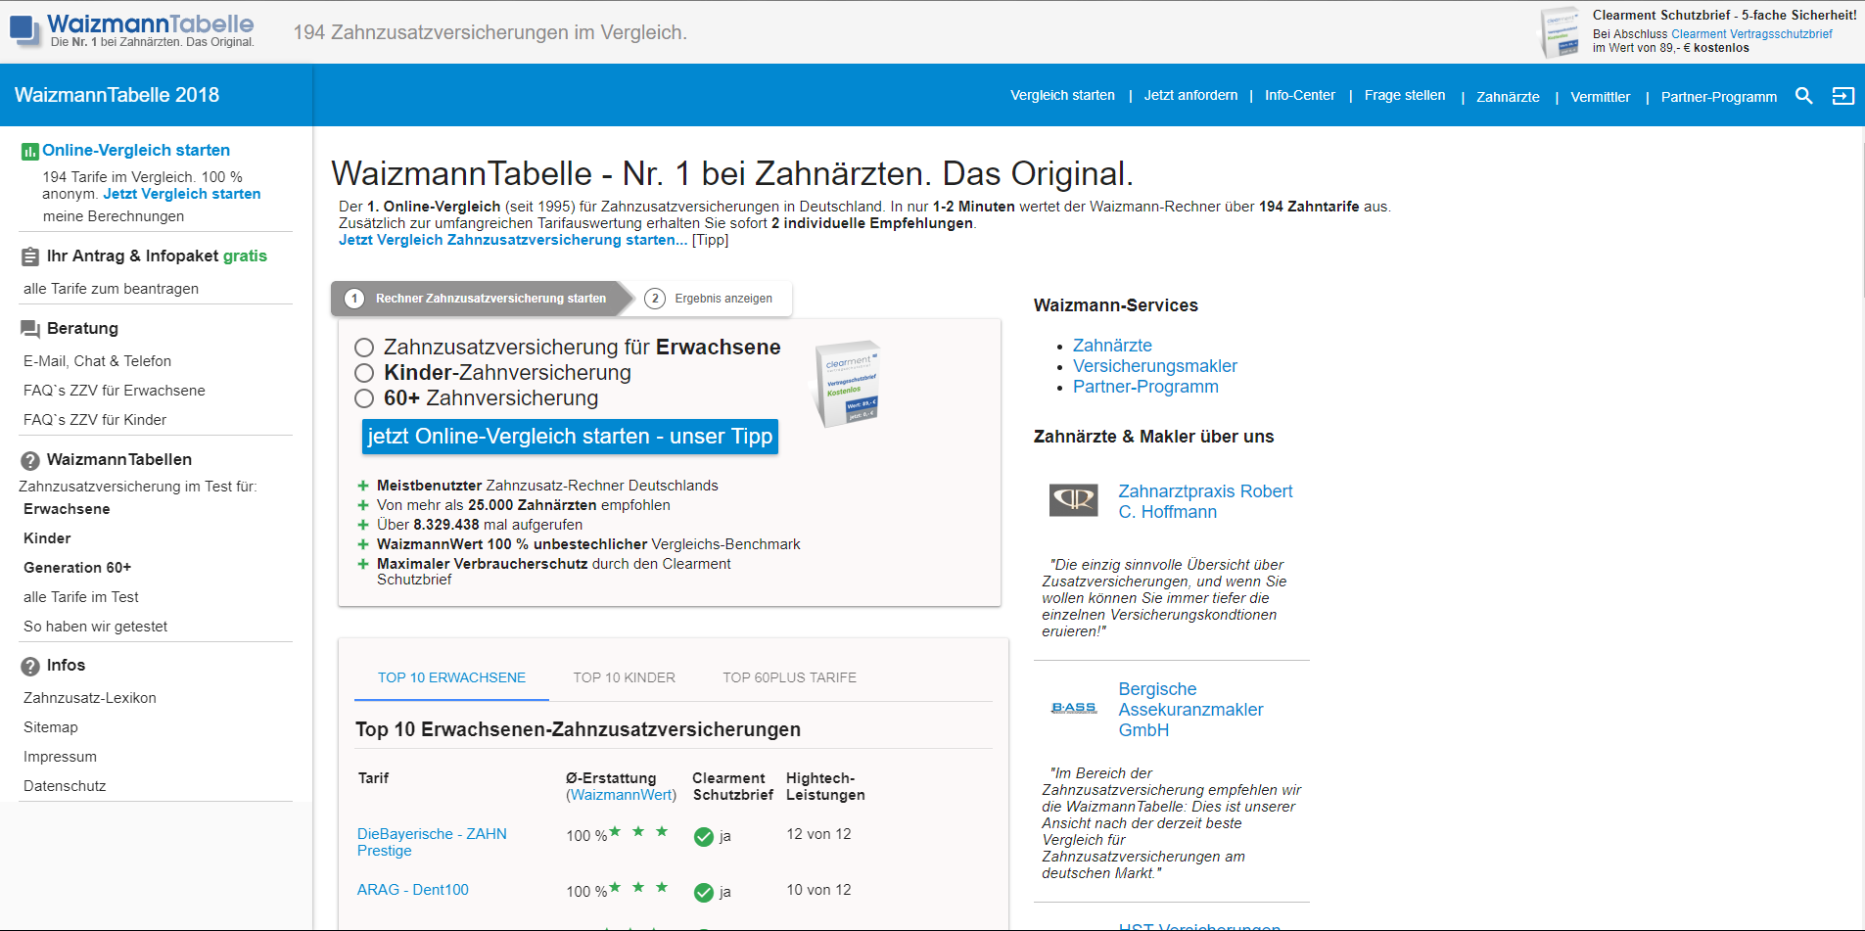Viewport: 1865px width, 931px height.
Task: Open Datenschutz in sidebar
Action: tap(65, 786)
